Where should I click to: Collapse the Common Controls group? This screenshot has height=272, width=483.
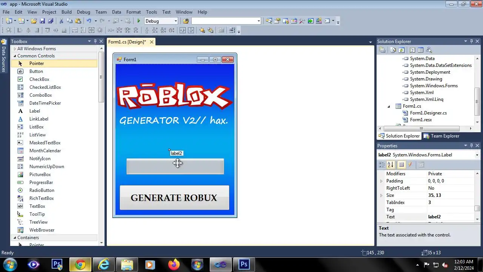click(15, 56)
